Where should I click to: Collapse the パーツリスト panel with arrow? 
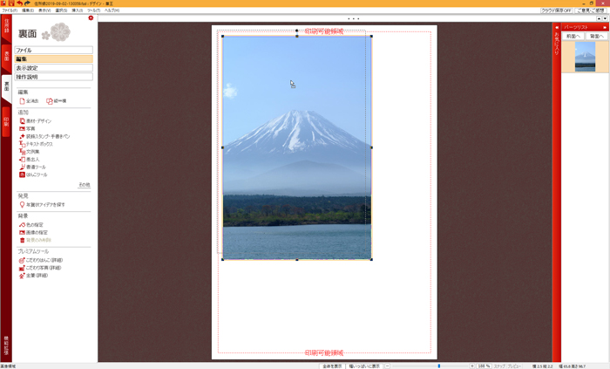click(x=605, y=27)
